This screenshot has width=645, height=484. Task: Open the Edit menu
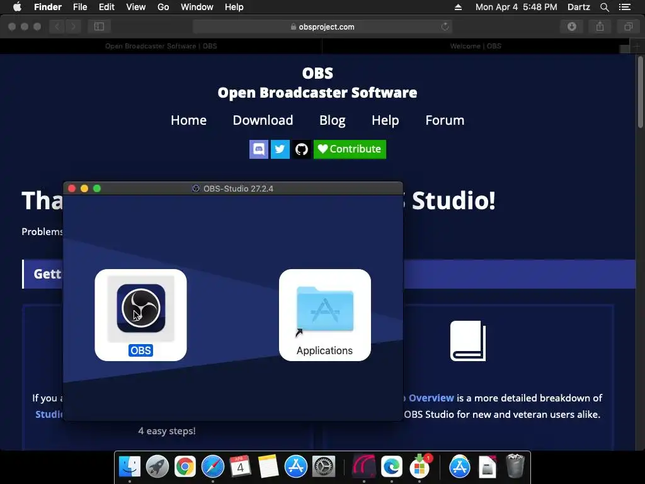(106, 7)
